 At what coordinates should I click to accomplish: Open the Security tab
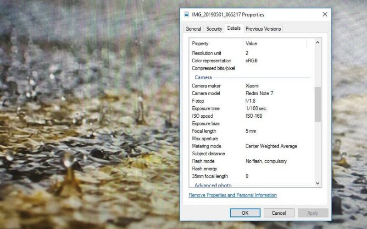tap(214, 29)
